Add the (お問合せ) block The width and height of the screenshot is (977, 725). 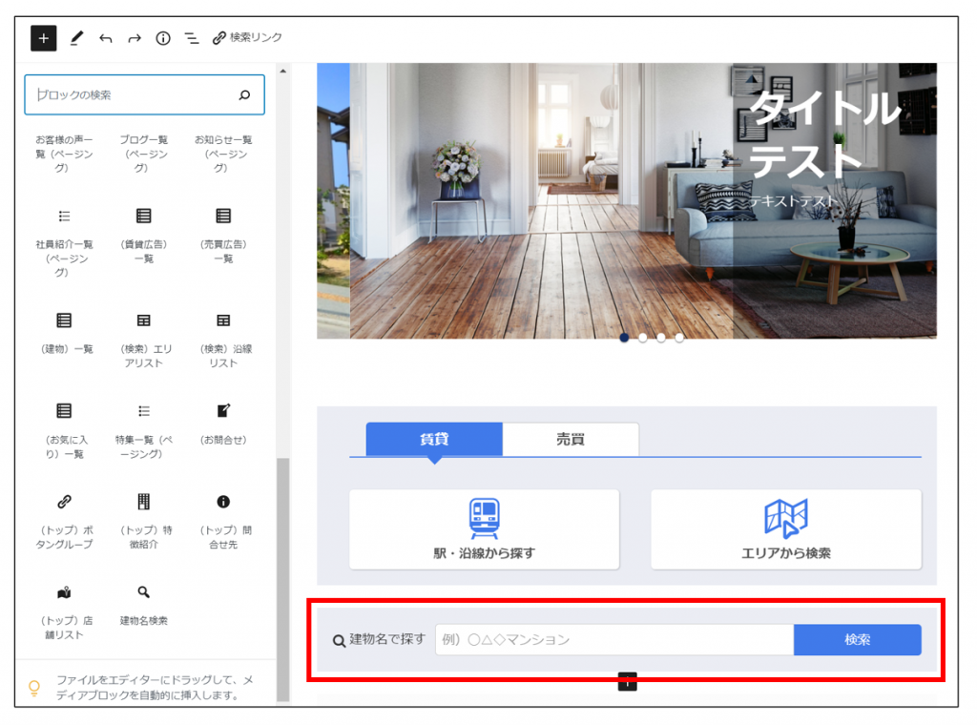pyautogui.click(x=223, y=424)
